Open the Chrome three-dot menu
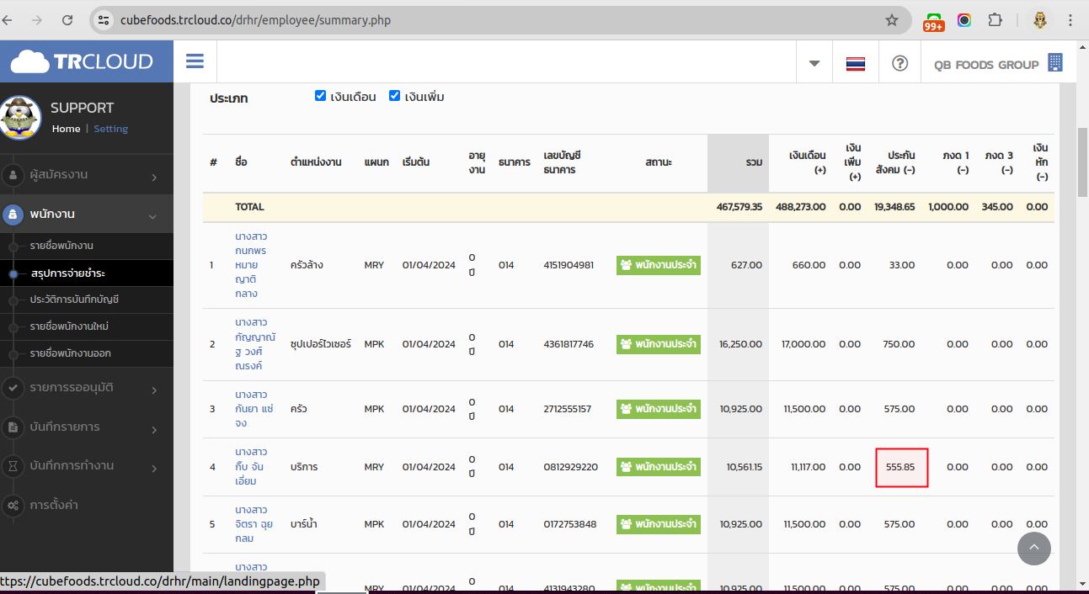 tap(1070, 20)
